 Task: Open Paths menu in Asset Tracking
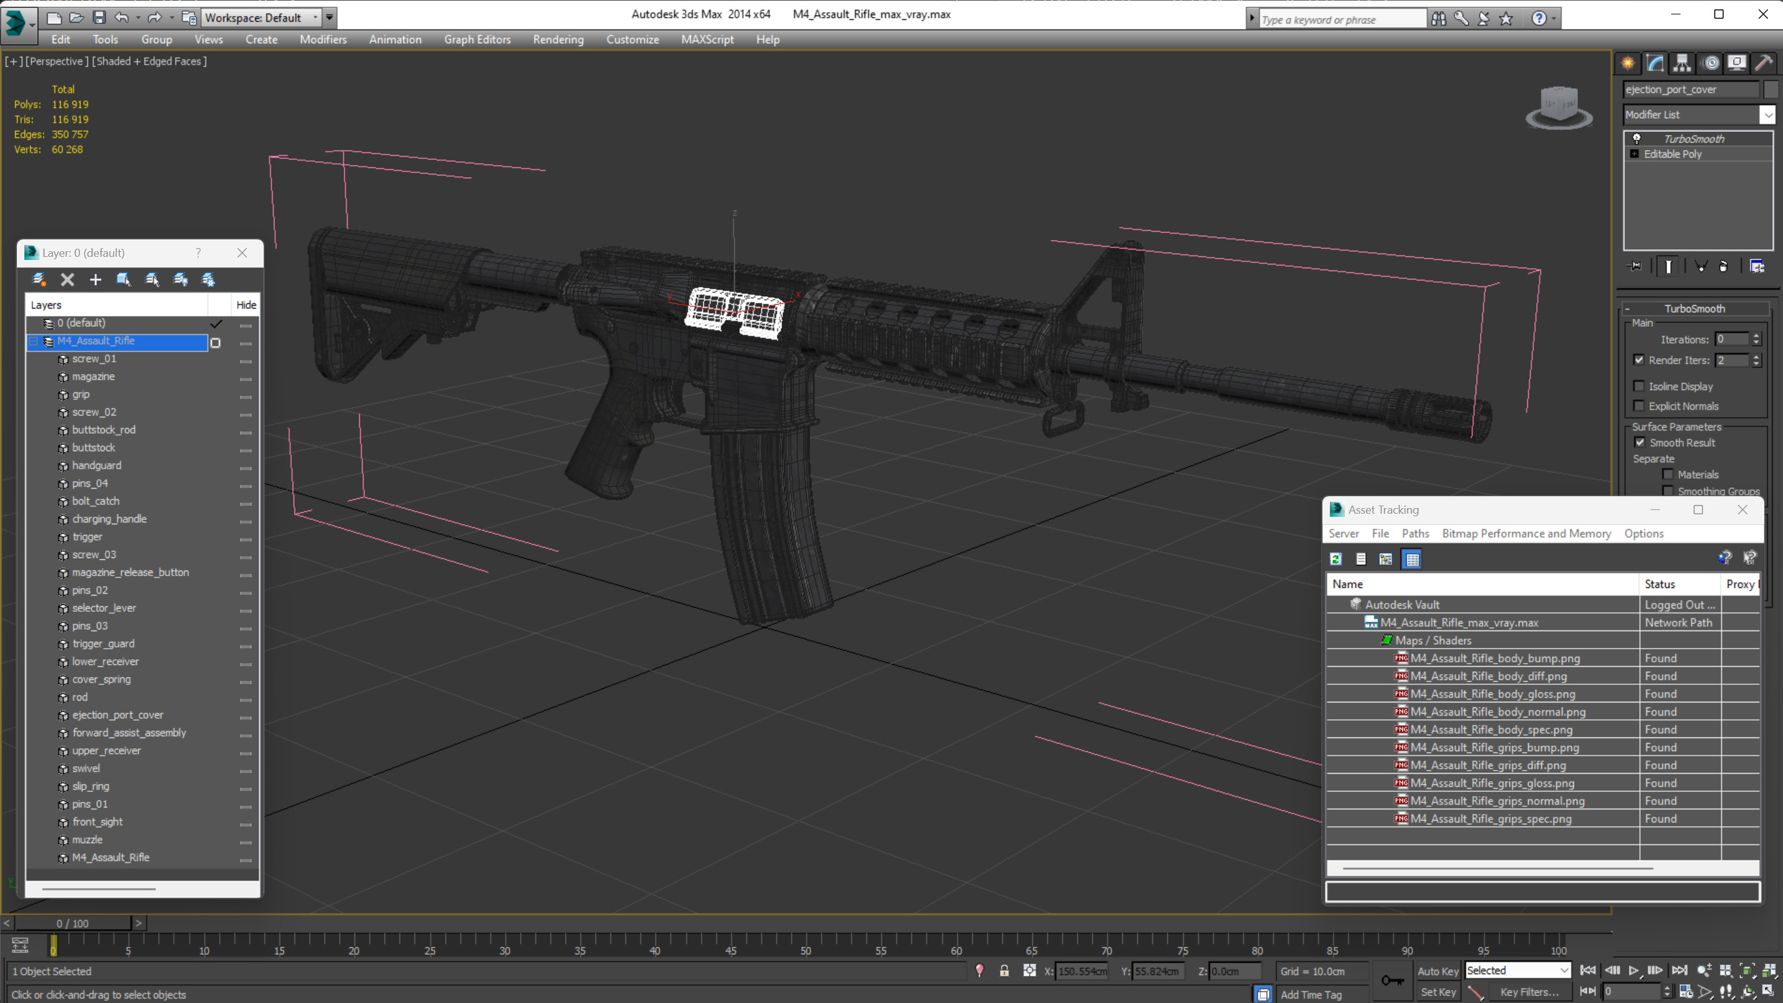click(1415, 534)
